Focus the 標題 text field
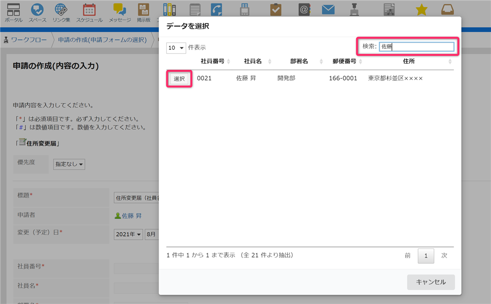 137,198
